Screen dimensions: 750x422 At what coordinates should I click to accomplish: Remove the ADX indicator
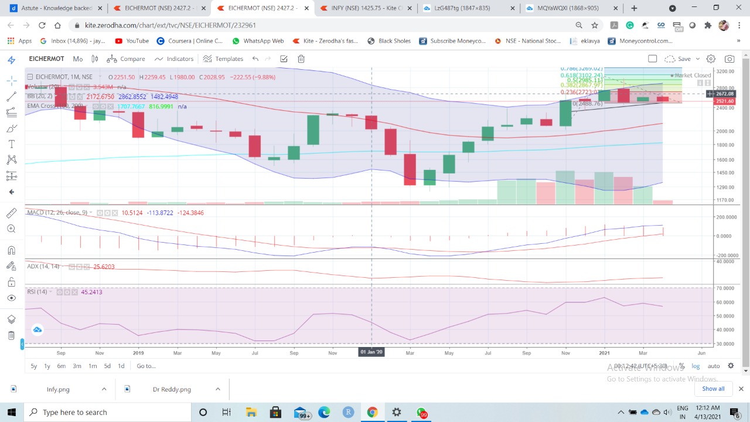[87, 267]
